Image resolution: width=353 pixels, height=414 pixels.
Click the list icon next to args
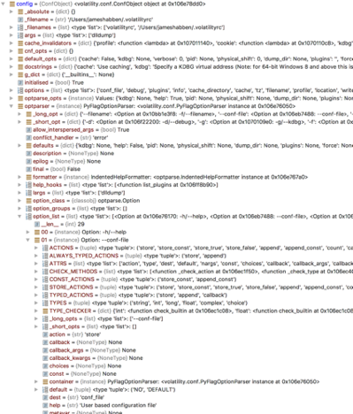point(20,35)
